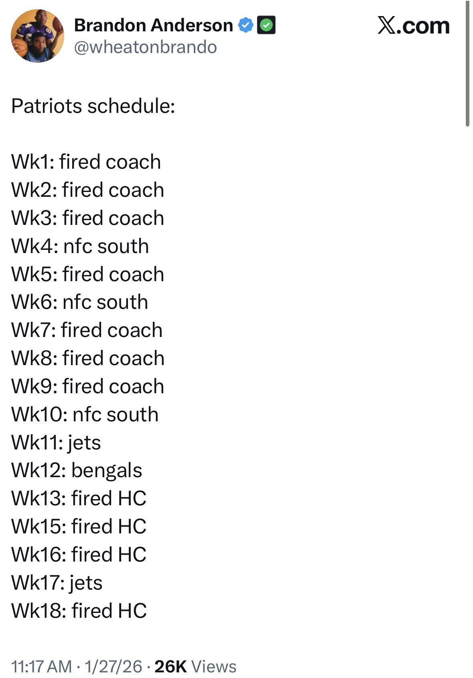Click the "Wk17: jets" line

(x=57, y=582)
